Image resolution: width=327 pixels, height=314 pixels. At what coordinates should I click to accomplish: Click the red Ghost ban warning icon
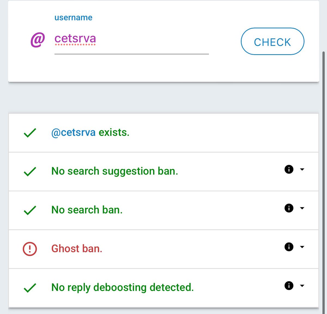coord(30,249)
